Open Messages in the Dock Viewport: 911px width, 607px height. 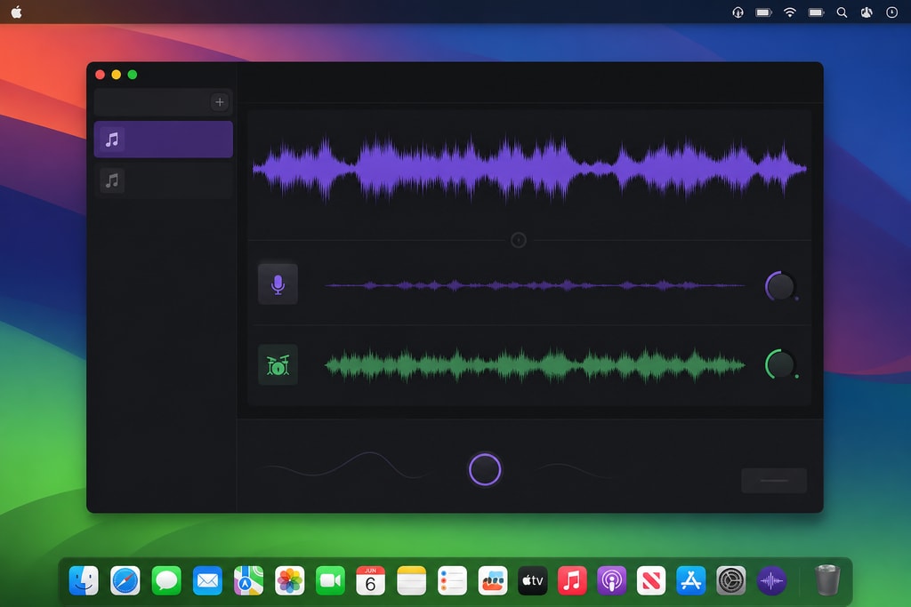click(x=166, y=580)
